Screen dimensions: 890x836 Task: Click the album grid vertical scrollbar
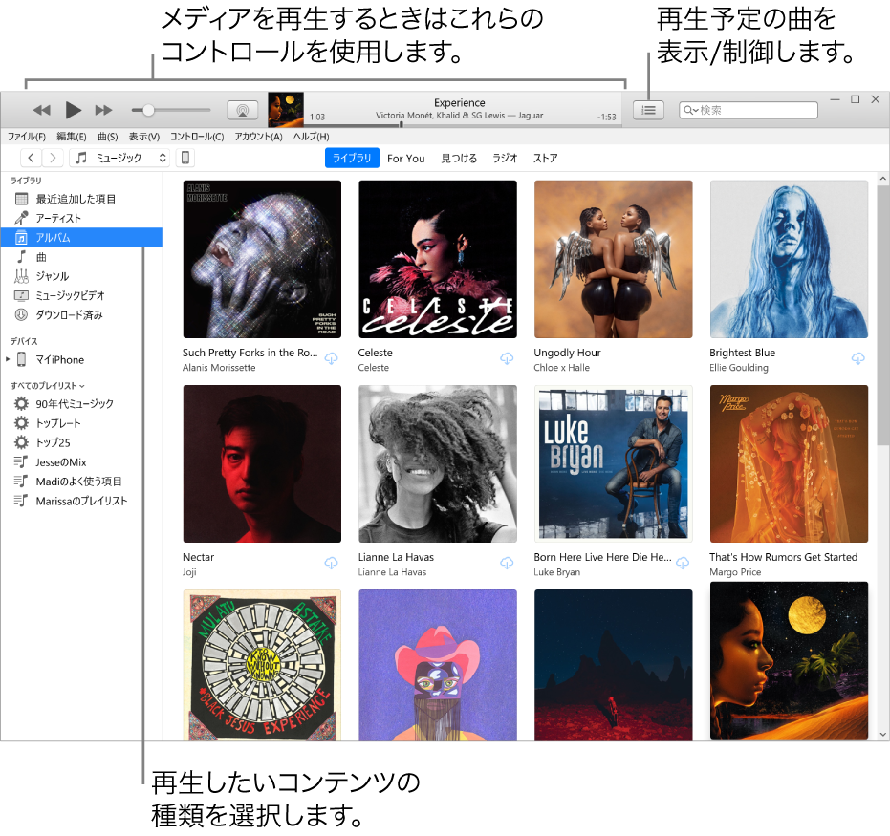[x=882, y=315]
